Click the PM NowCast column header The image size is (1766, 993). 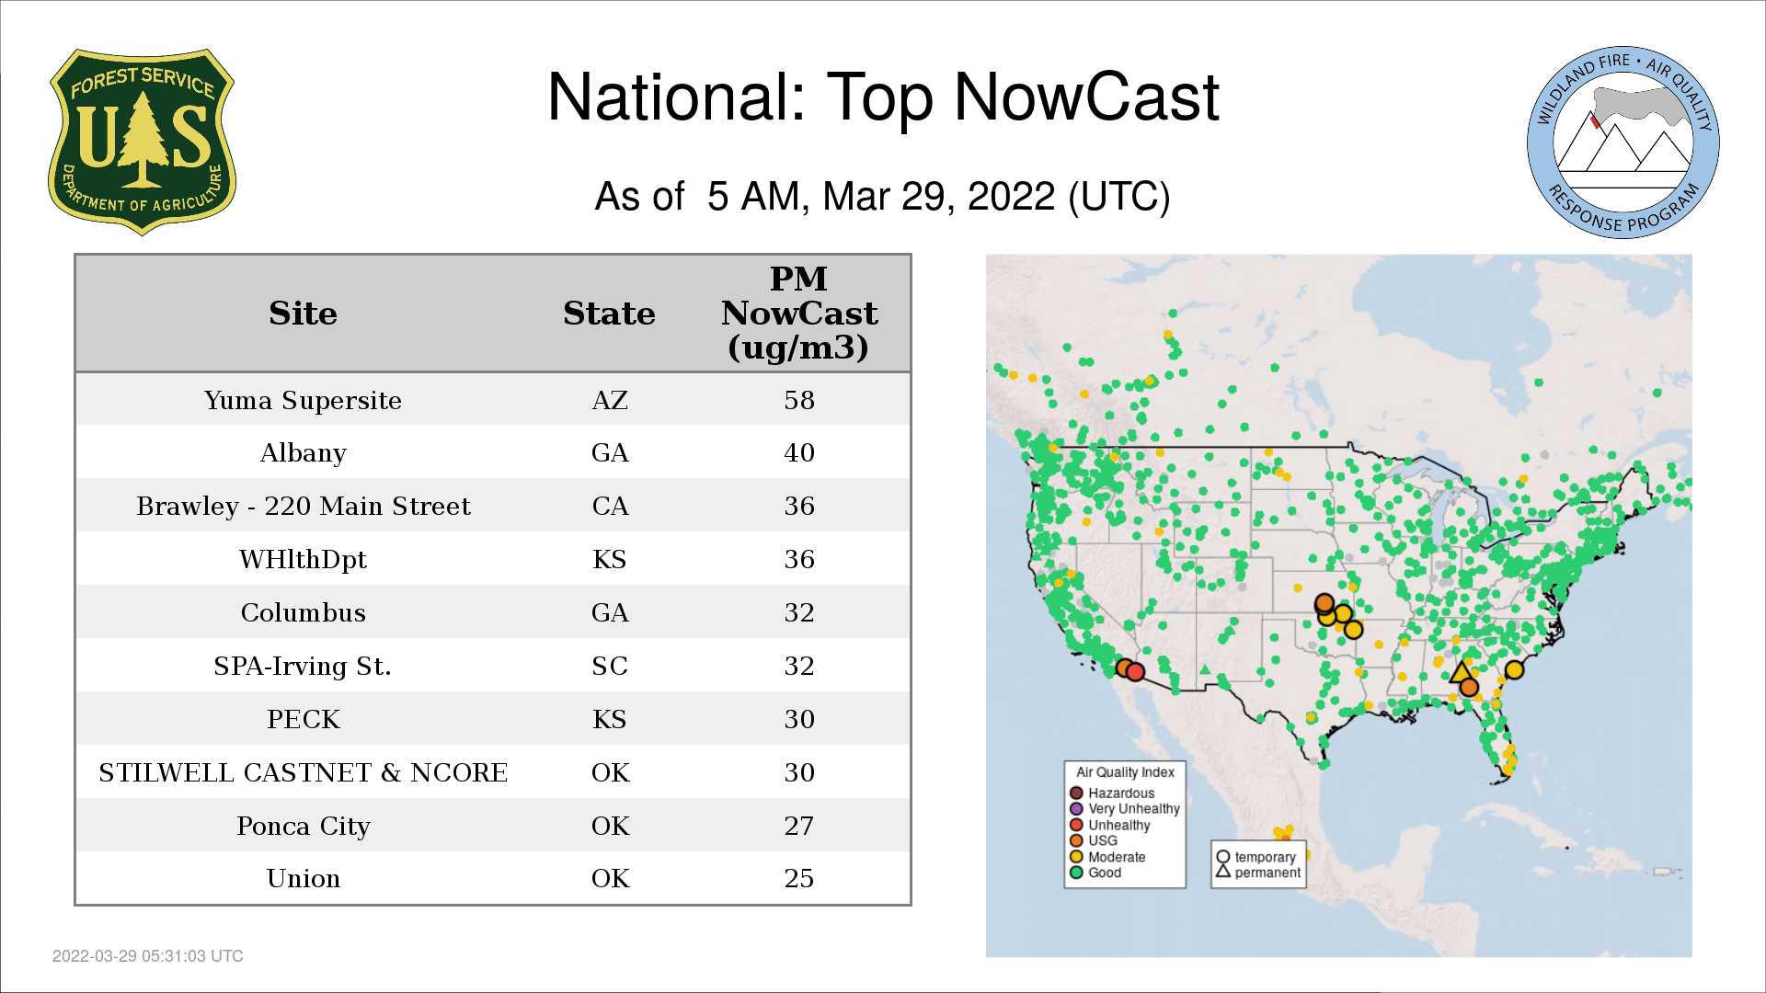[x=798, y=314]
